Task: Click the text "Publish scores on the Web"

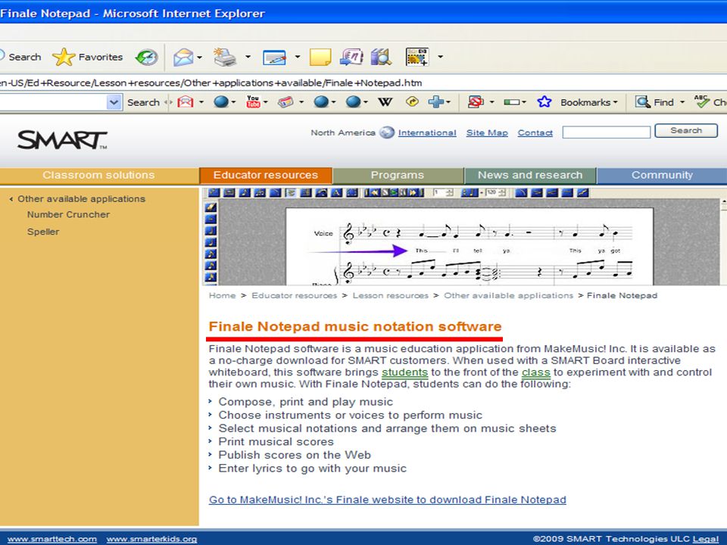Action: (x=295, y=455)
